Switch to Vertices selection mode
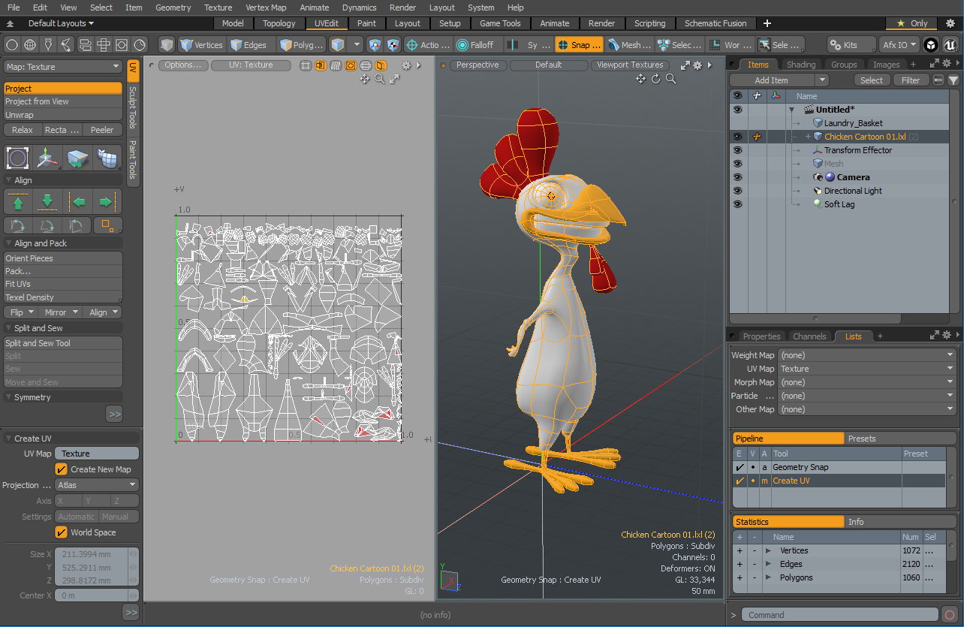Viewport: 964px width, 627px height. pyautogui.click(x=201, y=45)
